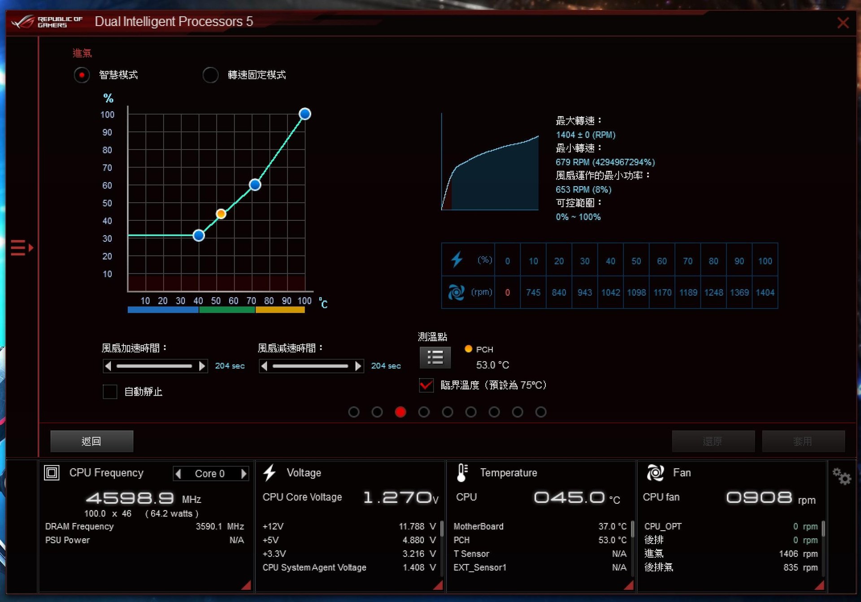Viewport: 861px width, 602px height.
Task: Click the 測溫點 temperature source list icon
Action: [435, 358]
